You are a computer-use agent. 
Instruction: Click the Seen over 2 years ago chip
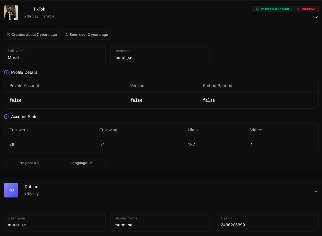point(86,35)
